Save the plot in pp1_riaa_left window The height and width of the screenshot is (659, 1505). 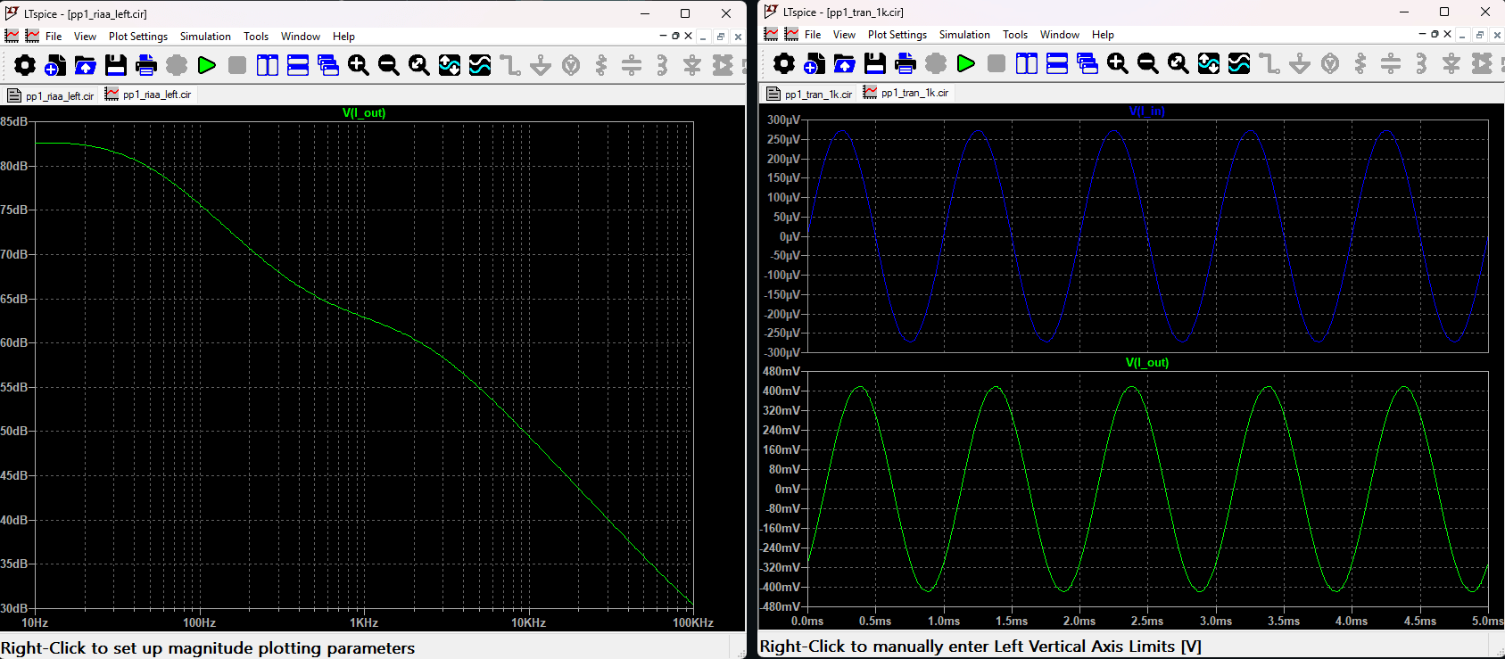[x=116, y=65]
